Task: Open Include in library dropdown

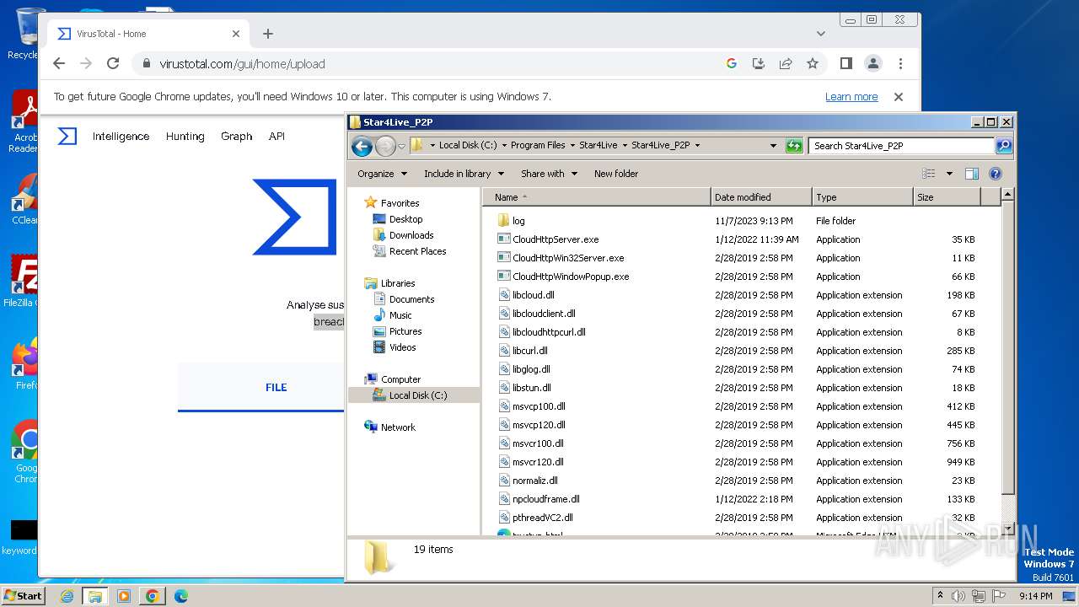Action: click(x=464, y=174)
